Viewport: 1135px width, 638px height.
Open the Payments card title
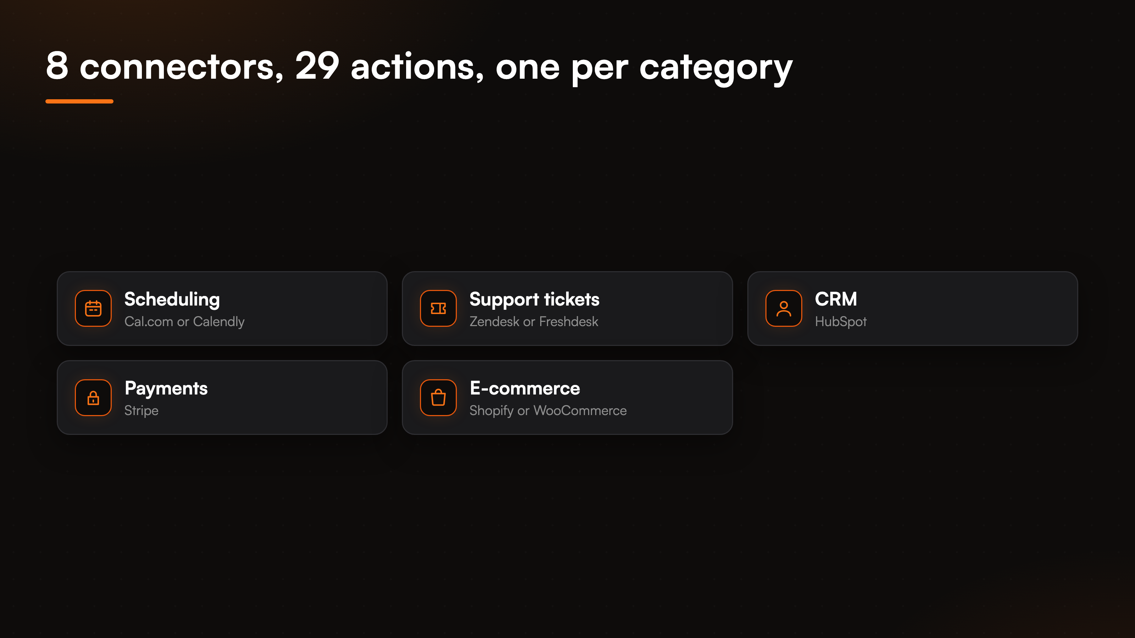click(166, 389)
